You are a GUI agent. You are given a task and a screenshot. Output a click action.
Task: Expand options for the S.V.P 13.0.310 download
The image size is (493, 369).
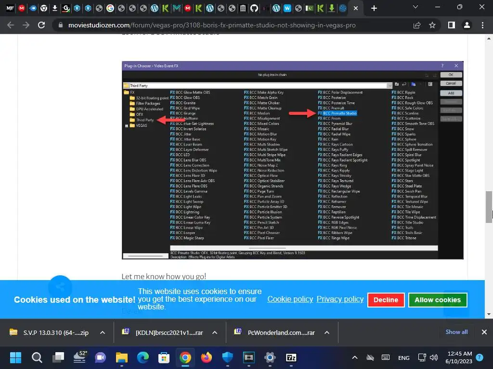tap(103, 332)
